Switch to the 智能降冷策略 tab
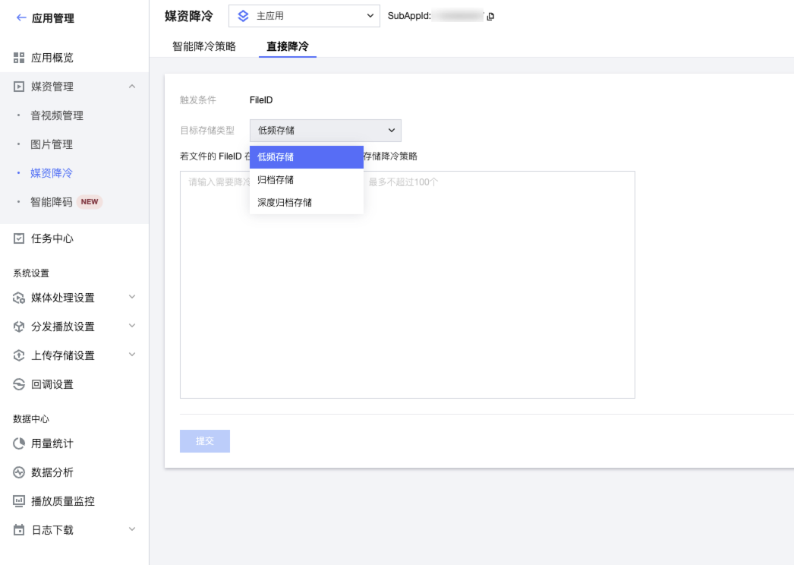The width and height of the screenshot is (794, 565). pos(204,46)
